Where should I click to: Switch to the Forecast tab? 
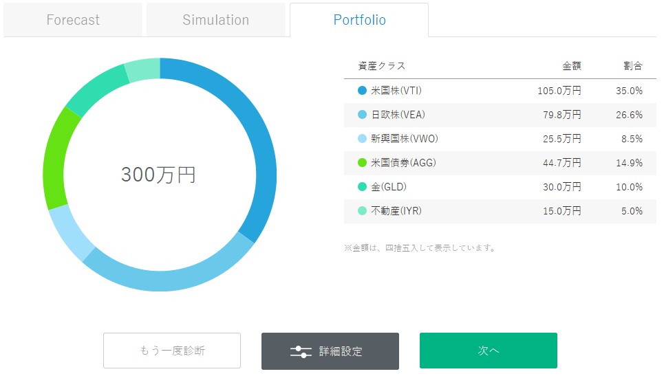click(x=73, y=20)
